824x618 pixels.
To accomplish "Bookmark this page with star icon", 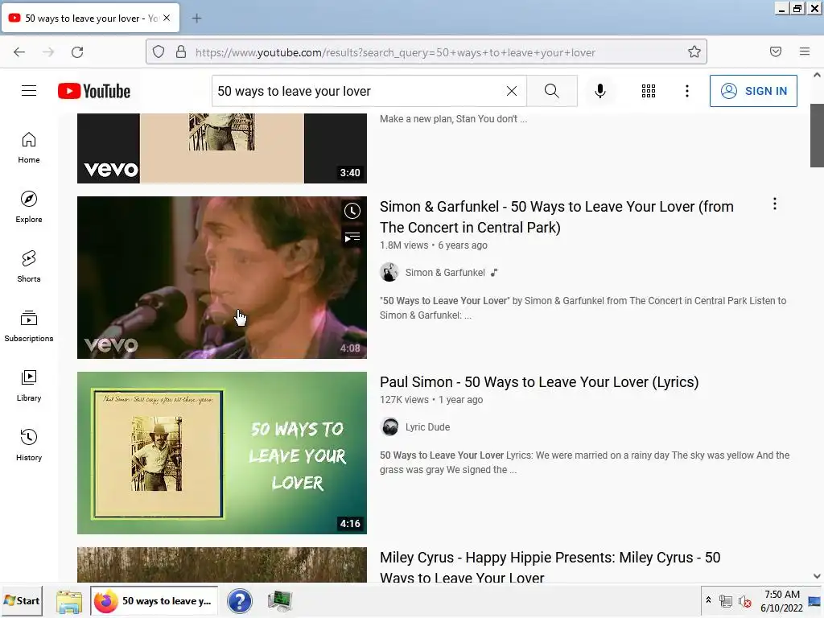I will (x=694, y=51).
